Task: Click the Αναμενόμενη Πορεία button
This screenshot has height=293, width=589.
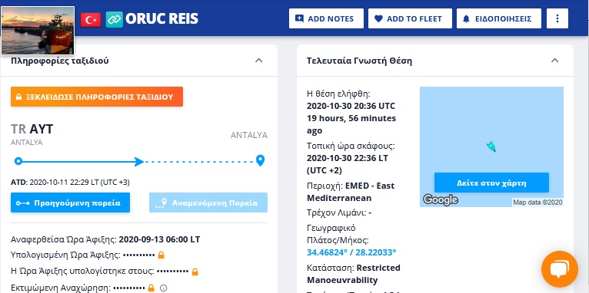Action: pos(208,202)
